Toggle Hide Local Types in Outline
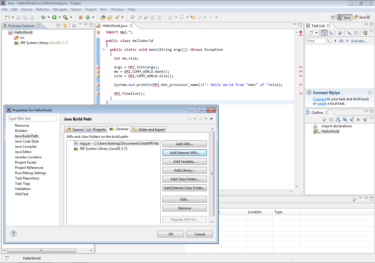Viewport: 375px width, 263px height. 365,120
